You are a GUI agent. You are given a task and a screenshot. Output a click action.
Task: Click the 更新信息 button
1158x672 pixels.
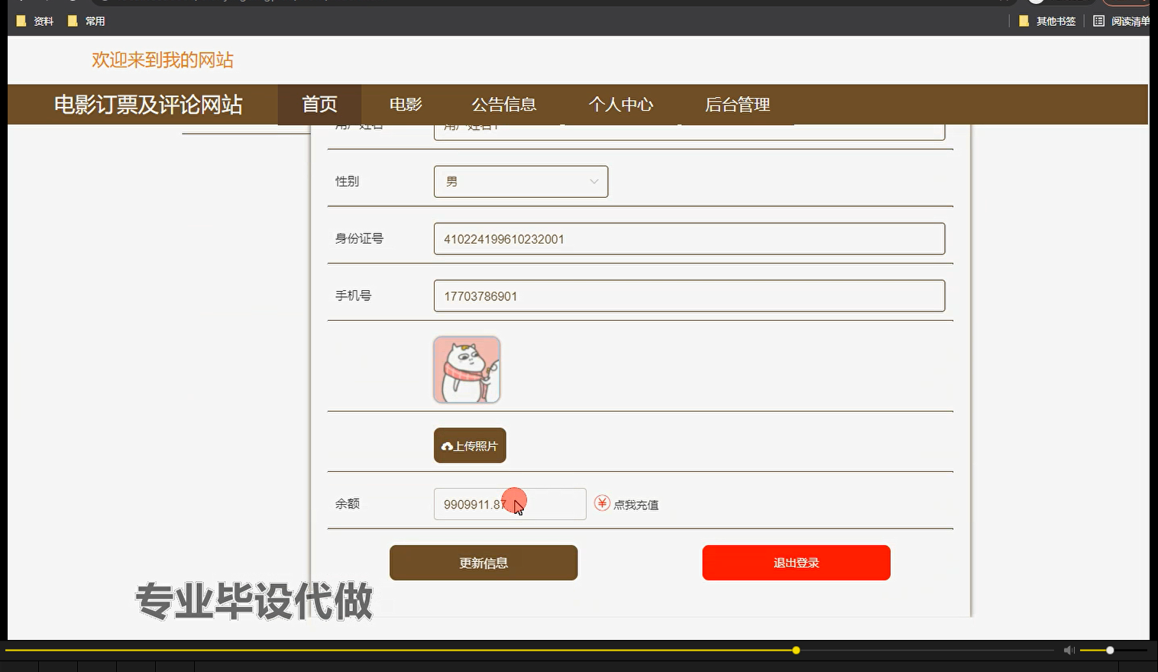point(484,563)
